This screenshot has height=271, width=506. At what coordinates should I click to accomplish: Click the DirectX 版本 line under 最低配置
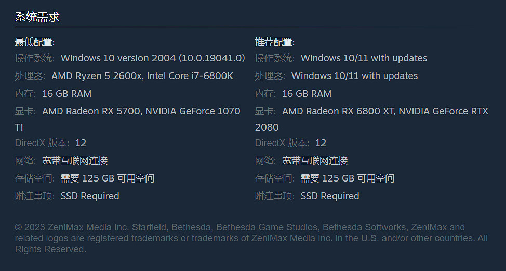point(50,143)
